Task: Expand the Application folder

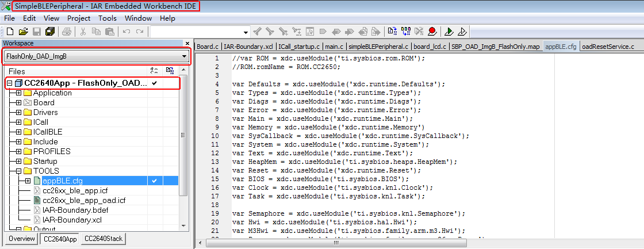Action: 19,93
